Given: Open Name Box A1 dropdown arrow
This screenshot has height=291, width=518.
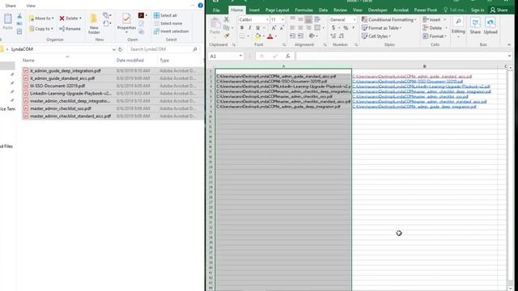Looking at the screenshot, I should (x=240, y=56).
